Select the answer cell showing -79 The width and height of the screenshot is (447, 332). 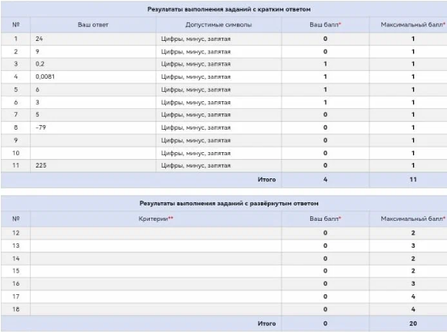pos(93,127)
